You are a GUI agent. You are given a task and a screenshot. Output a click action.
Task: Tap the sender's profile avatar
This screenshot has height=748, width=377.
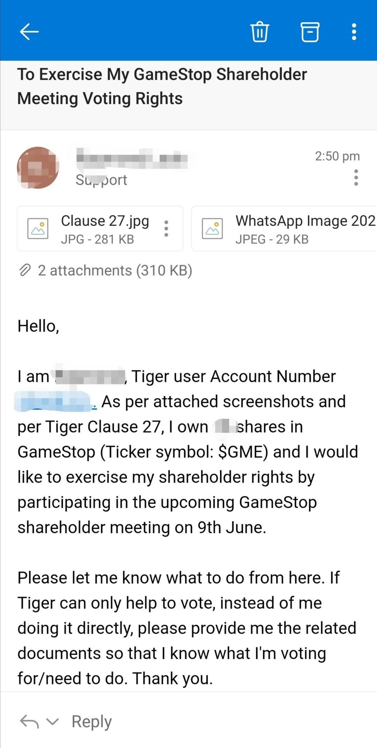(x=38, y=168)
